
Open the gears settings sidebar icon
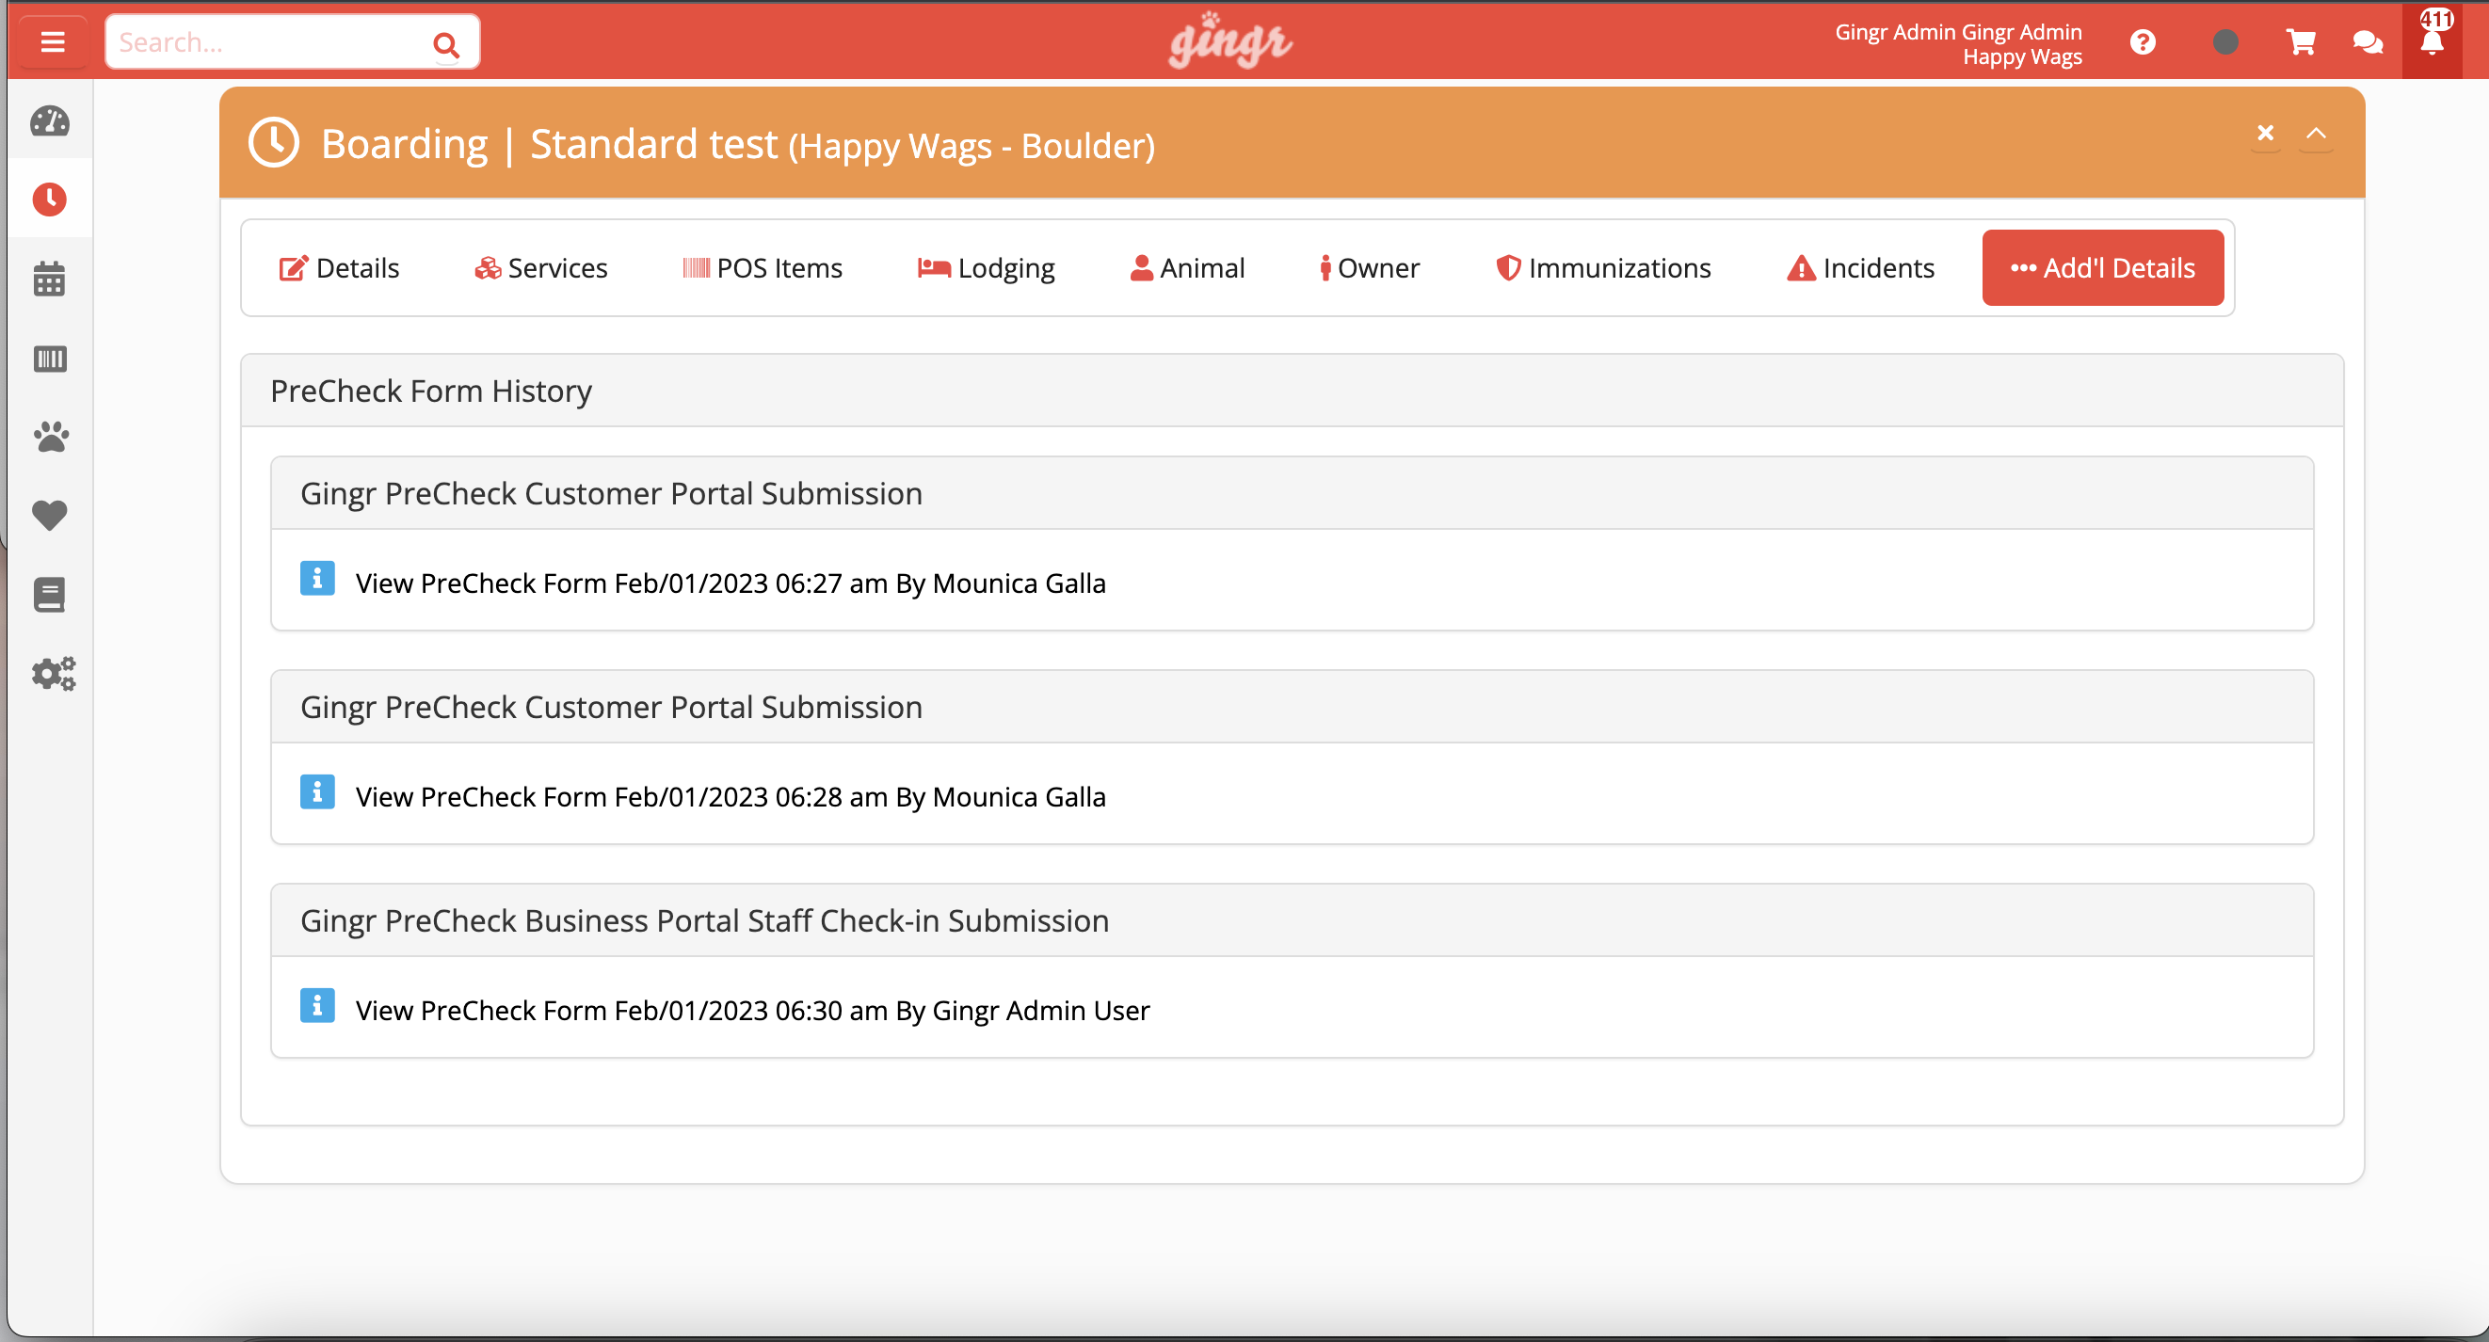click(x=53, y=674)
